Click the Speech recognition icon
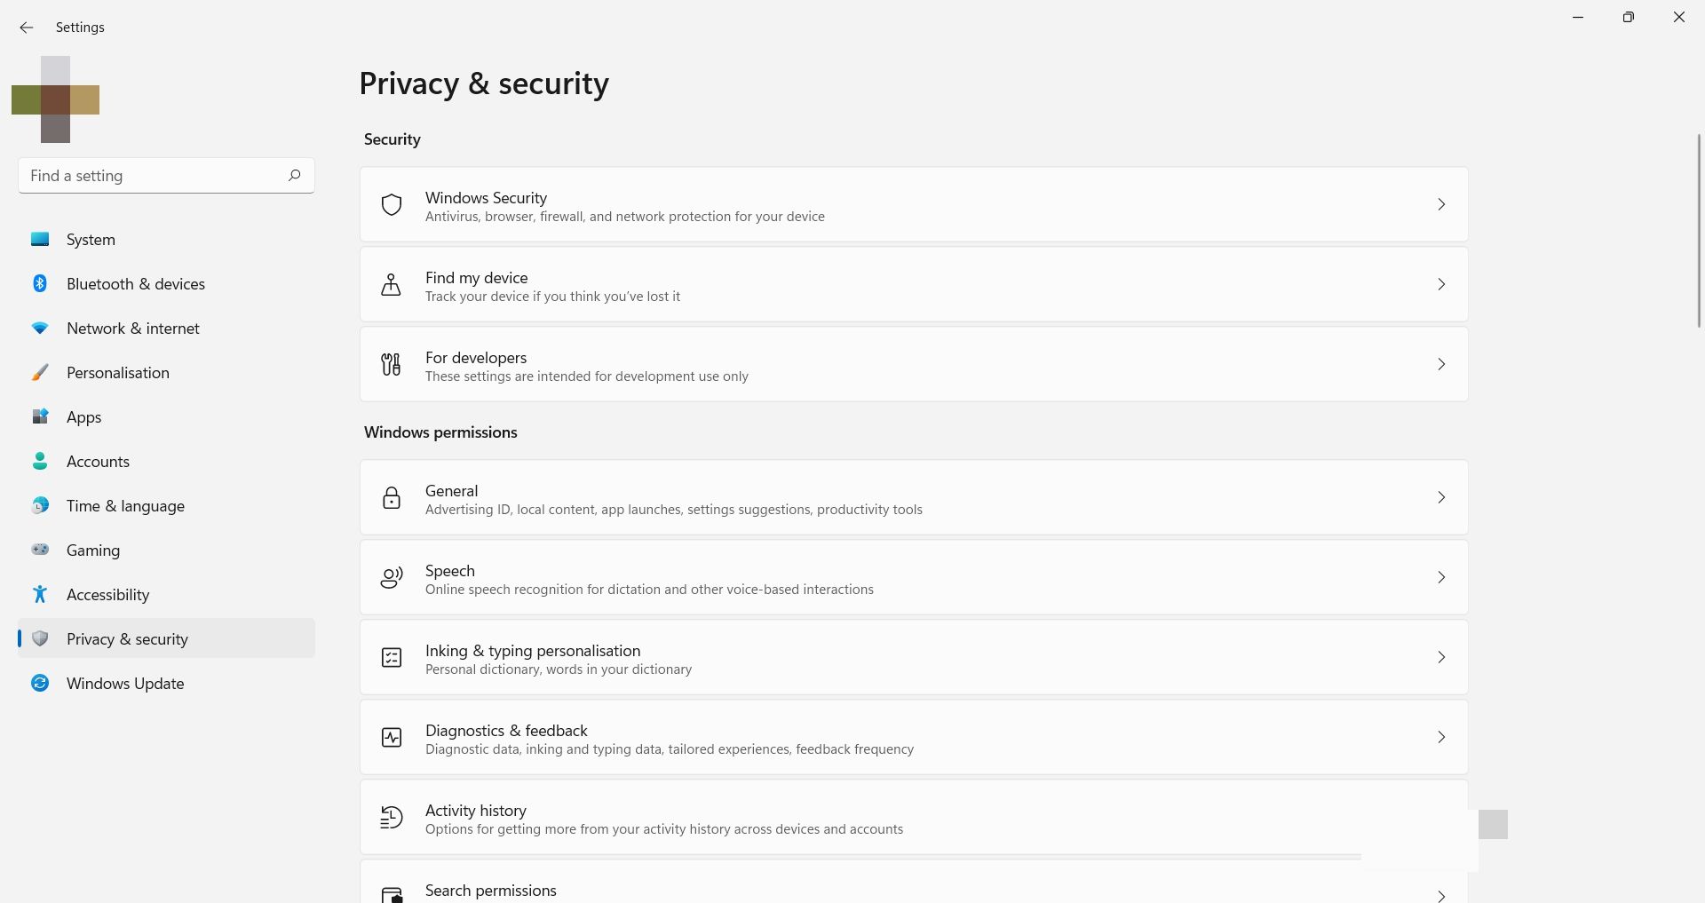This screenshot has width=1705, height=903. pos(392,578)
